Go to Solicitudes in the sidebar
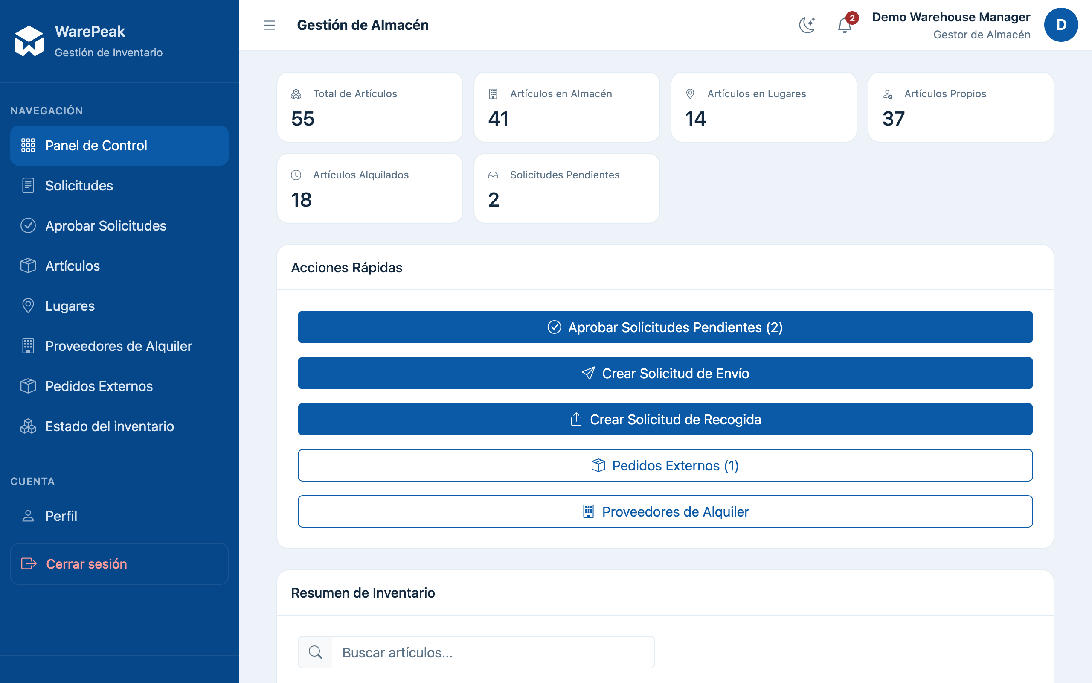Screen dimensions: 1092x683 [x=119, y=186]
